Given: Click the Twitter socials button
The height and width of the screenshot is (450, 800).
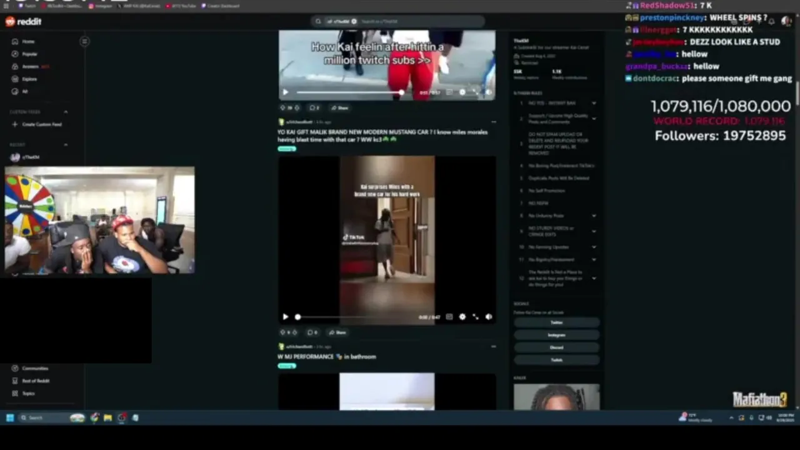Looking at the screenshot, I should pyautogui.click(x=556, y=322).
